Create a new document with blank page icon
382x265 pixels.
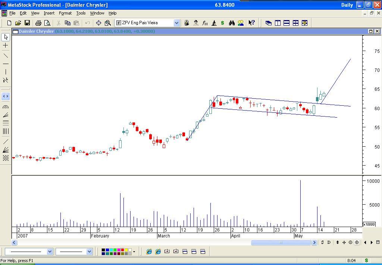click(x=9, y=23)
